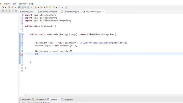
Task: Select the Console tab
Action: (52, 100)
